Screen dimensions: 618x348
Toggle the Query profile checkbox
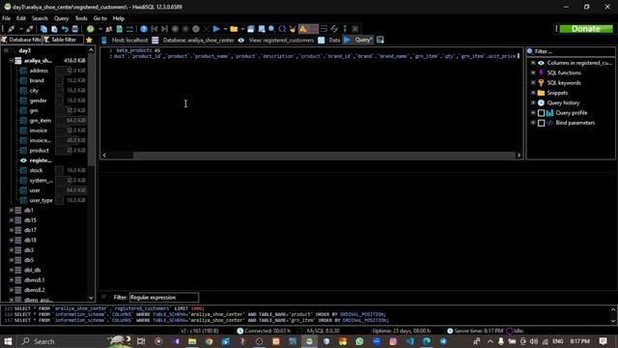click(x=542, y=113)
